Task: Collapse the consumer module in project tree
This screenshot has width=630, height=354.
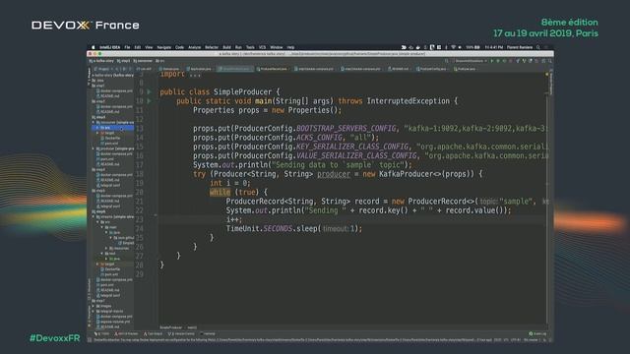Action: [x=94, y=122]
